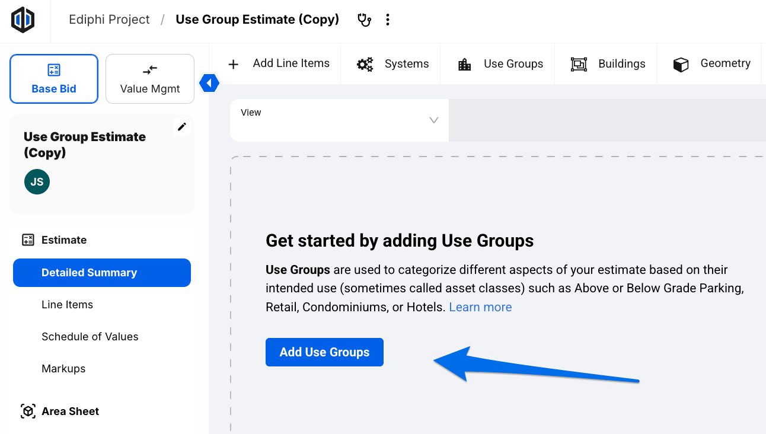Click the blue Add Use Groups button
The height and width of the screenshot is (434, 766).
pos(324,352)
